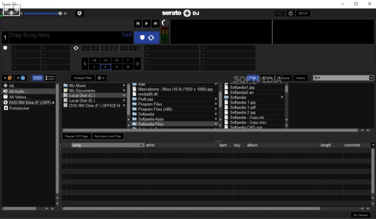Adjust the master volume slider knob
The width and height of the screenshot is (376, 219).
point(60,14)
